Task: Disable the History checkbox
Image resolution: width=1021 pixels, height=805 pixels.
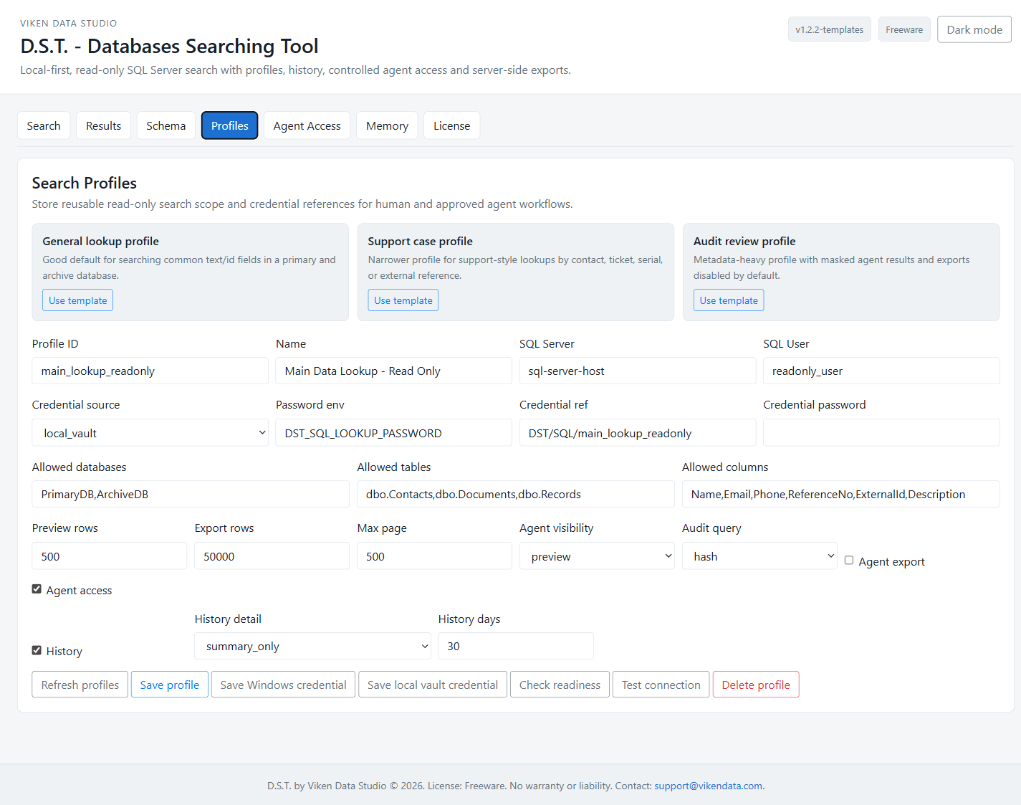Action: (37, 650)
